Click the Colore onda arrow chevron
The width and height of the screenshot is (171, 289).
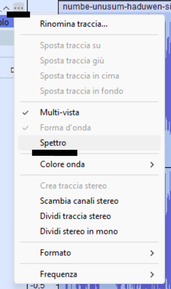tap(152, 165)
